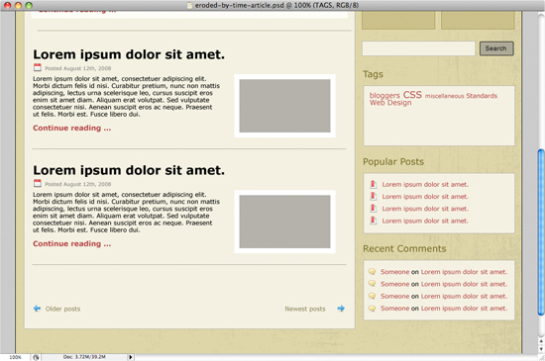Click Continue reading in the lower post

72,243
